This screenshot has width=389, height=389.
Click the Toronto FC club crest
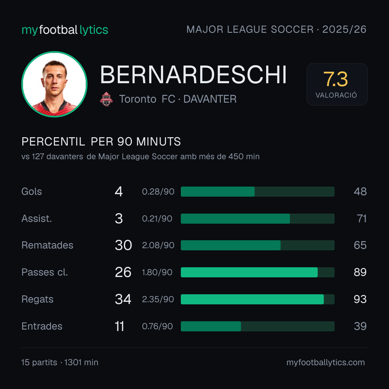click(x=106, y=99)
